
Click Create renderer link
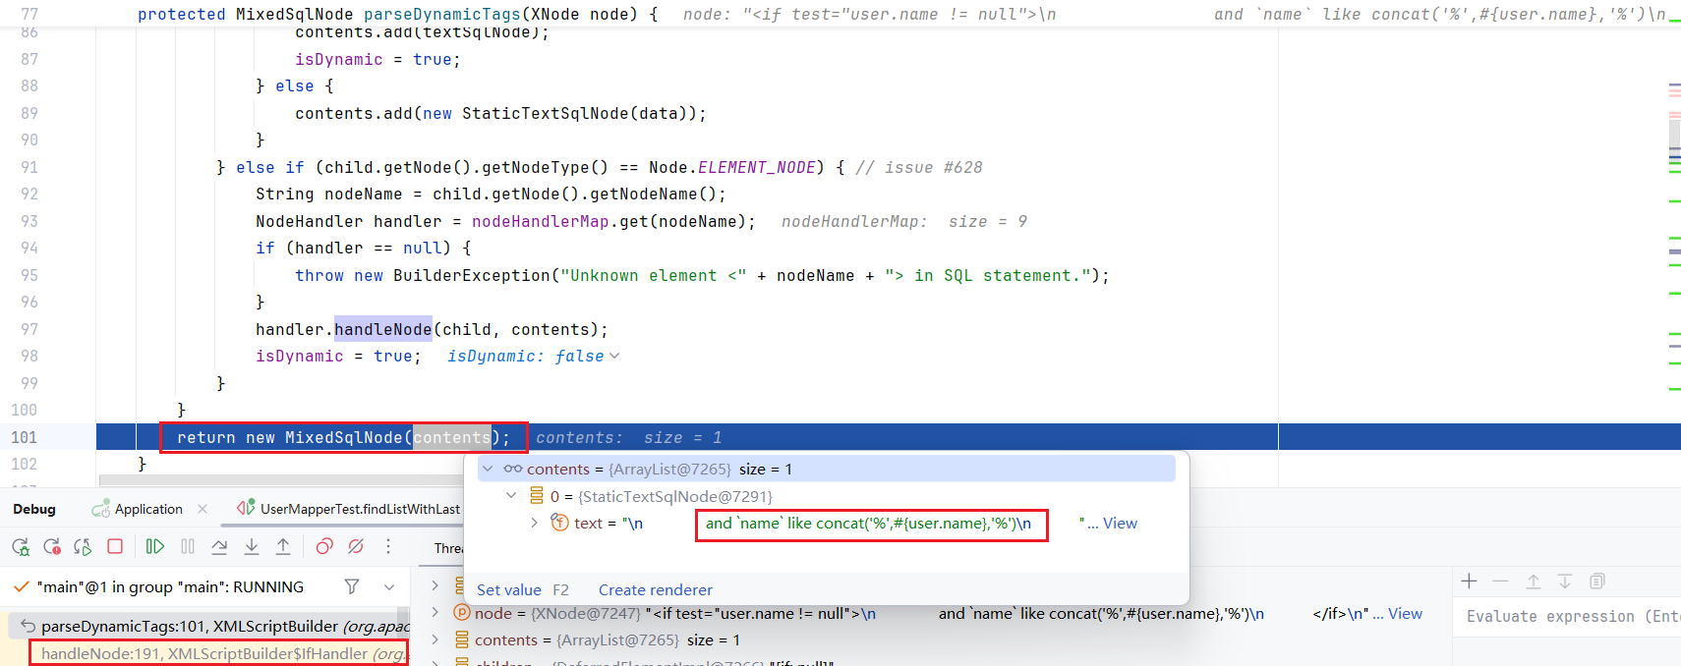(x=656, y=589)
